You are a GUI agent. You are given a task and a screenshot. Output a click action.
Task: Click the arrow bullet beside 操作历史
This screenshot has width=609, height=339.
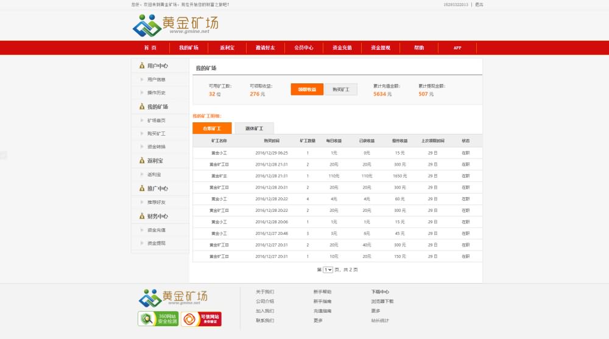click(x=142, y=93)
